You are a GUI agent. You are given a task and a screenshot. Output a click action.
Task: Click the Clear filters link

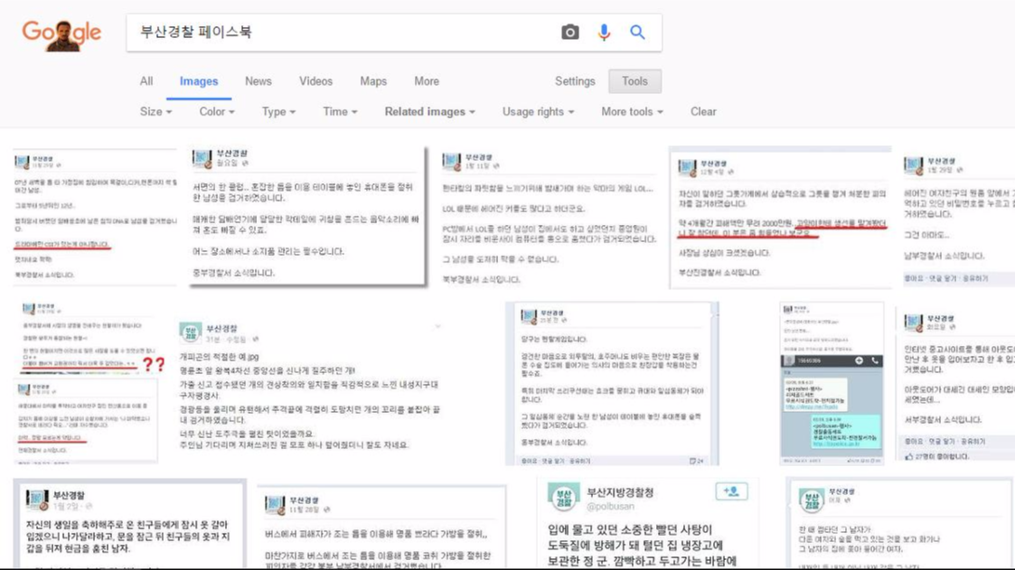702,111
